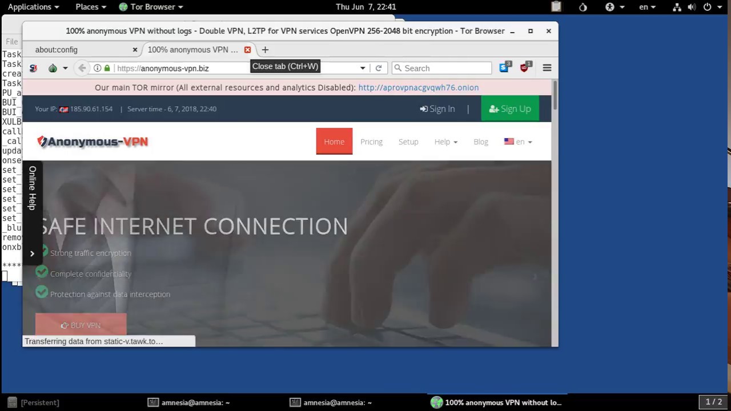This screenshot has width=731, height=411.
Task: Click the Tor onion button
Action: point(53,68)
